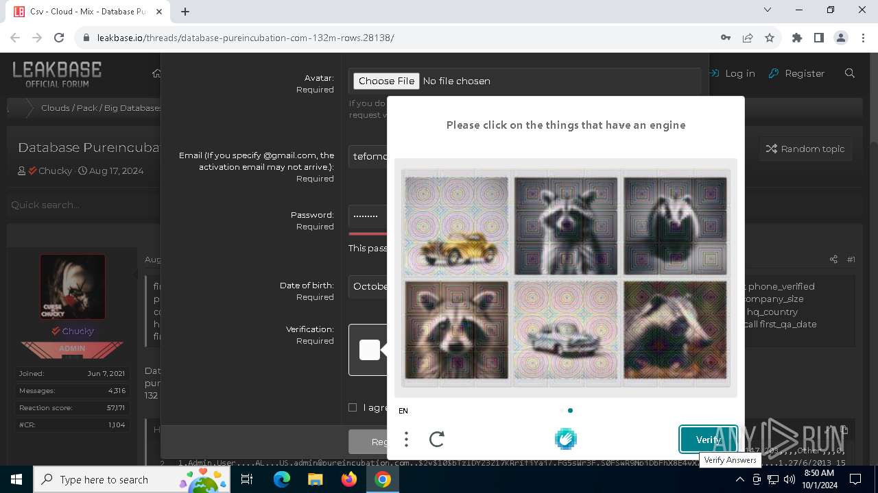Click the badger image in top row

click(x=675, y=225)
